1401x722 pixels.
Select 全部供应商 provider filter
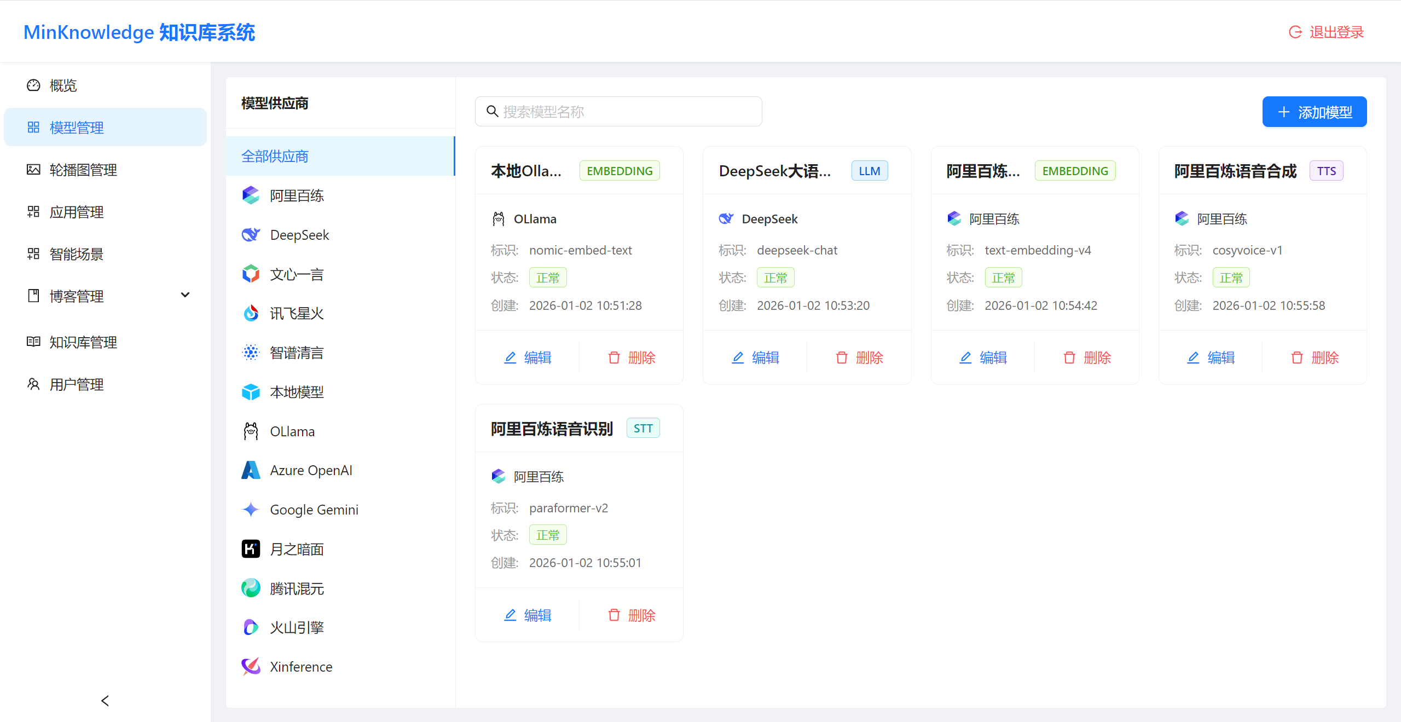click(275, 156)
